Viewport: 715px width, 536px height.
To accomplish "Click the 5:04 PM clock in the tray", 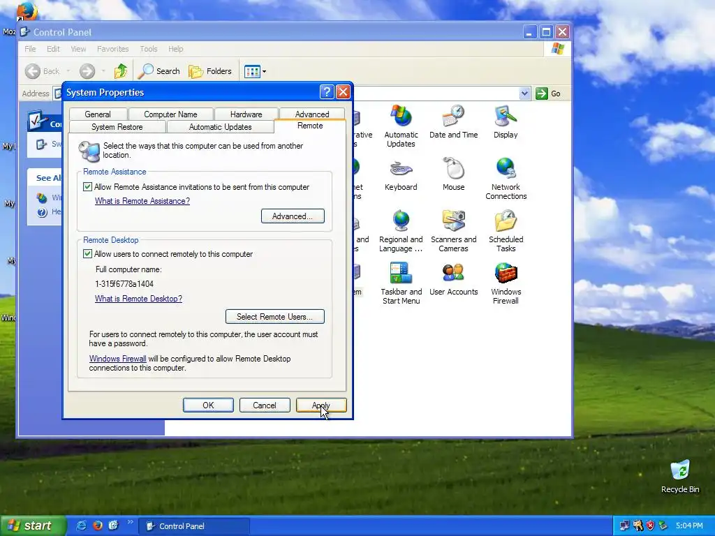I will (689, 526).
